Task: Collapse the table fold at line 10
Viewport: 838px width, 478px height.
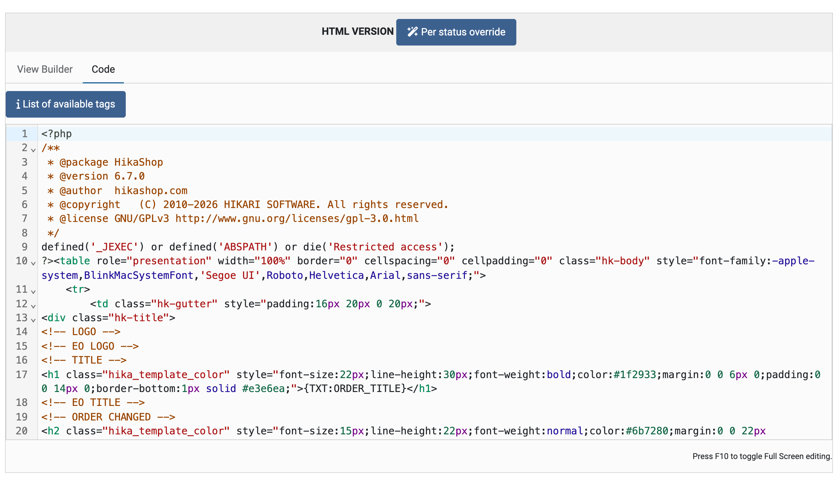Action: click(x=33, y=263)
